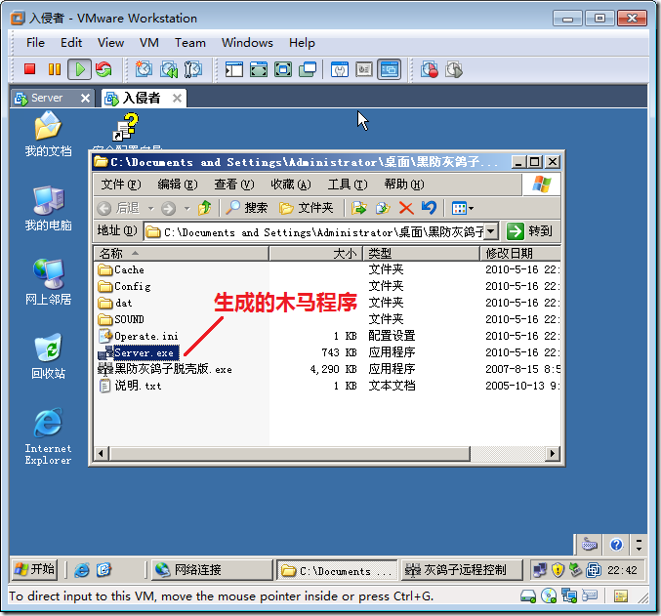Toggle the VMware sidebar view icon
661x616 pixels.
click(x=234, y=69)
